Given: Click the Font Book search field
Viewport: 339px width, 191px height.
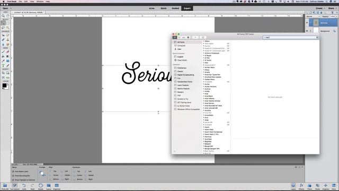Looking at the screenshot, I should coord(291,38).
